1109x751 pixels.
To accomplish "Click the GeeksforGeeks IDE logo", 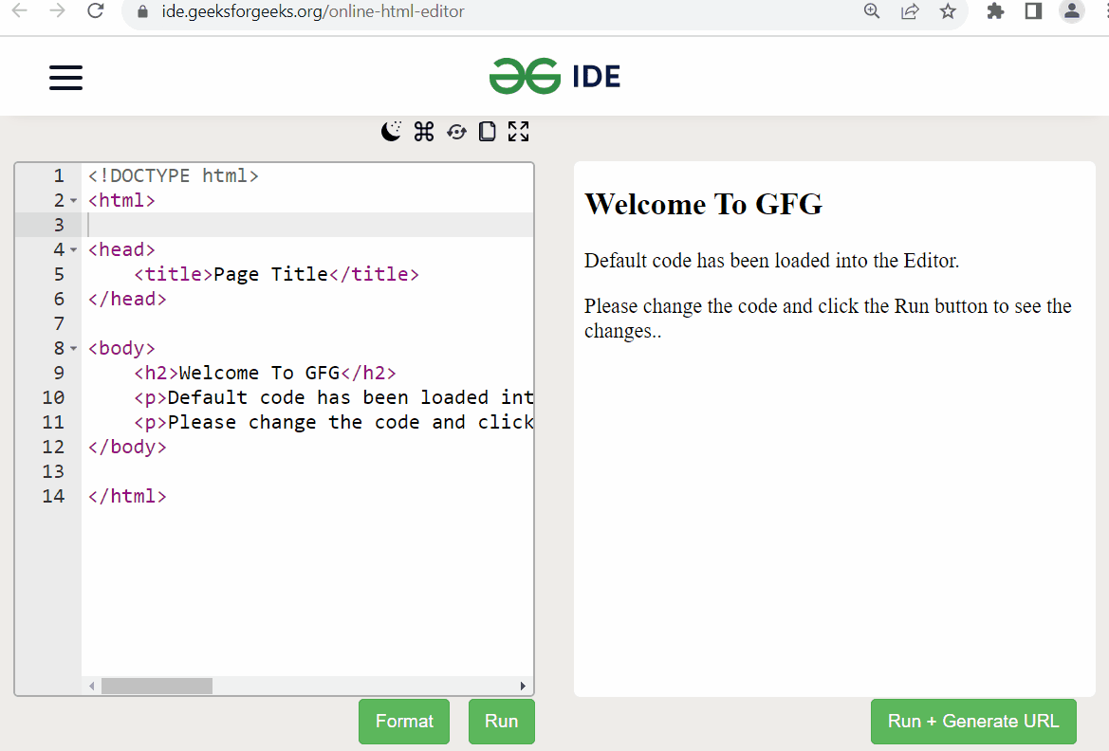I will tap(554, 76).
